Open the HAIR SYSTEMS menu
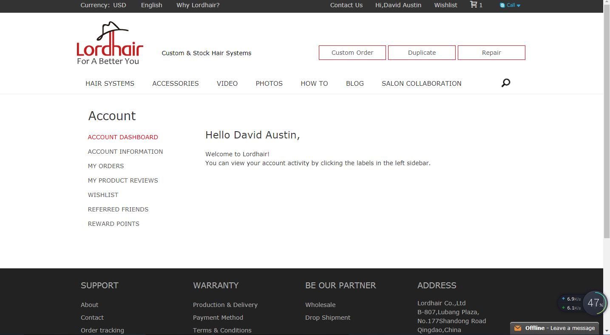610x335 pixels. [x=110, y=83]
